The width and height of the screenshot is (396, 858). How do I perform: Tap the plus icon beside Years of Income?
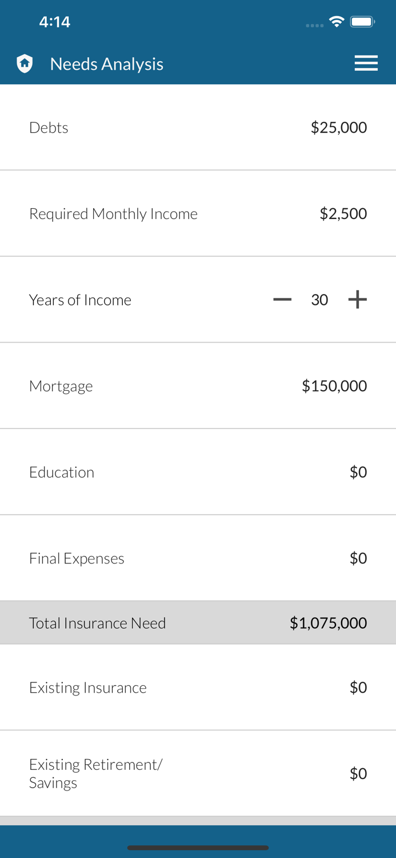tap(358, 299)
